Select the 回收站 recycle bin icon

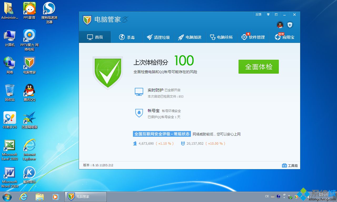click(10, 93)
